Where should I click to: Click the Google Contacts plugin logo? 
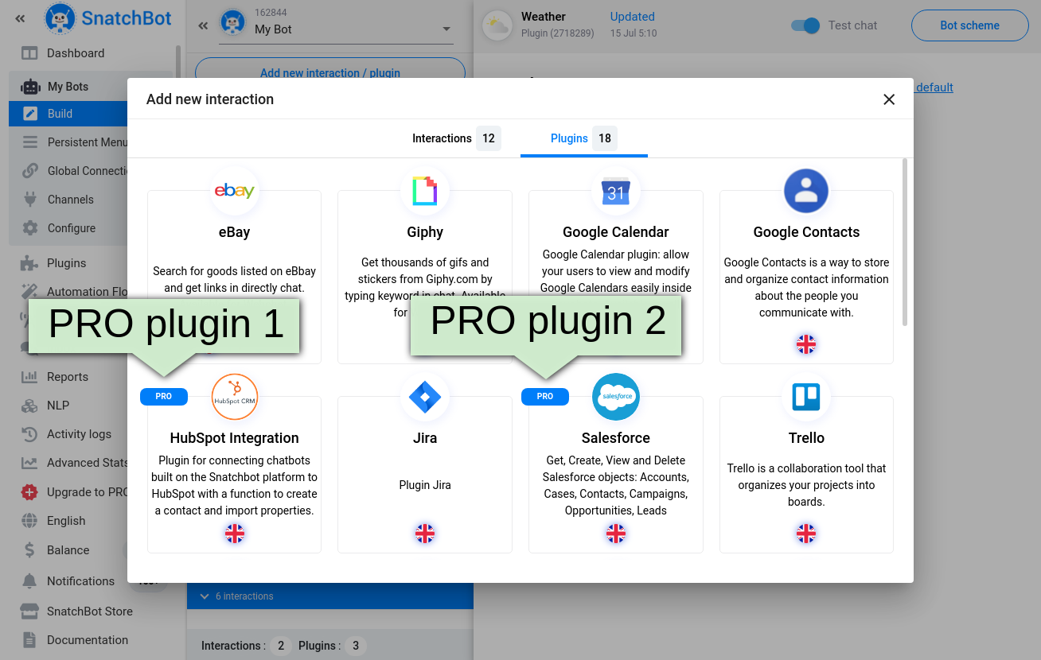tap(806, 191)
